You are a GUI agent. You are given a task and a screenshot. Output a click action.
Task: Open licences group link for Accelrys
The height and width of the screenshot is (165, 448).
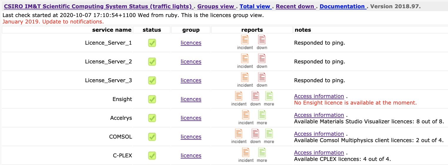191,118
